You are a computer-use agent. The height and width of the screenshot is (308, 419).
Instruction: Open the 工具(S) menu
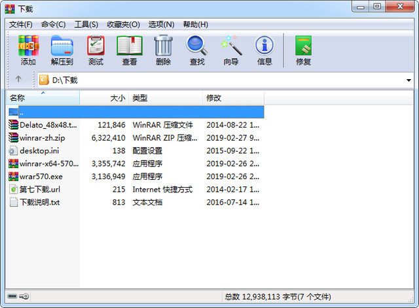(86, 25)
